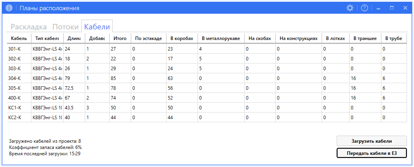This screenshot has height=167, width=414.
Task: Maximize the Планы расположения window
Action: point(392,8)
